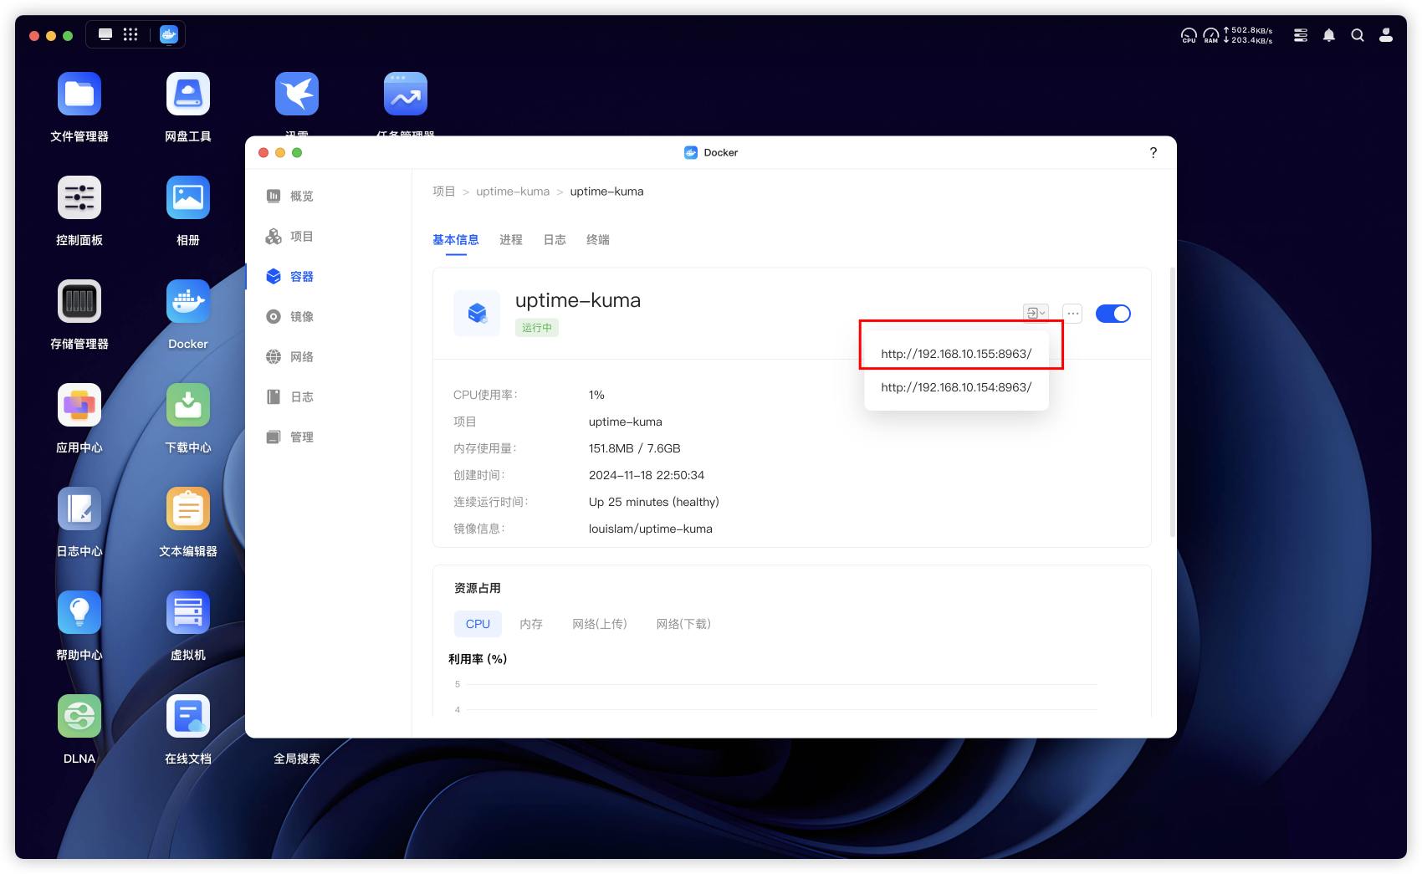Click the Docker panel vertical scrollbar
Screen dimensions: 1422x874
pos(1172,401)
